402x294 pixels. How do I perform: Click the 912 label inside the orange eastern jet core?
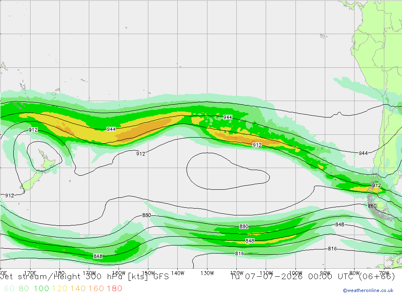point(257,145)
